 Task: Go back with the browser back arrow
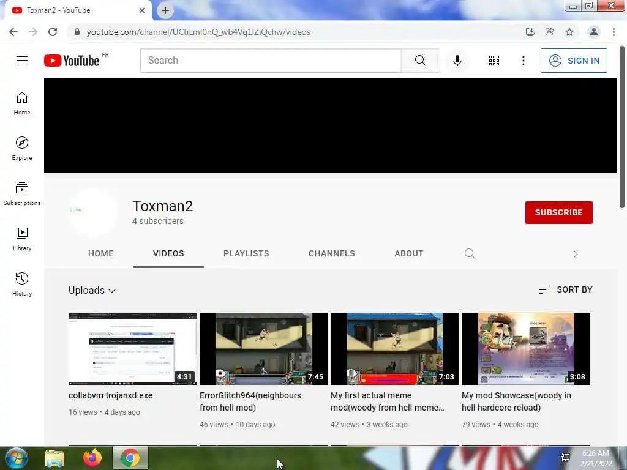pyautogui.click(x=13, y=32)
